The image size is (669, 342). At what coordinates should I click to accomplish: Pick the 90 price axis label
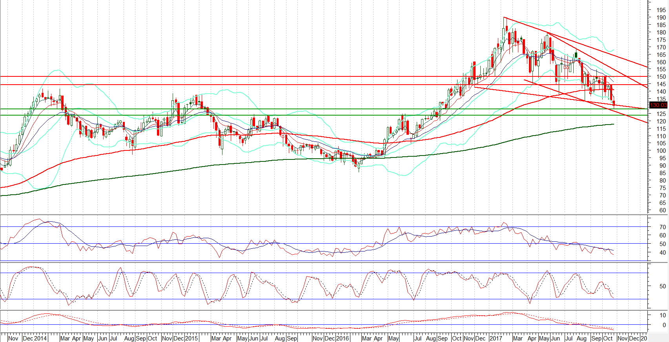pyautogui.click(x=663, y=166)
